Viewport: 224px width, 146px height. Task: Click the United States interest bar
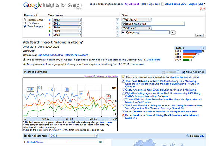pos(83,142)
